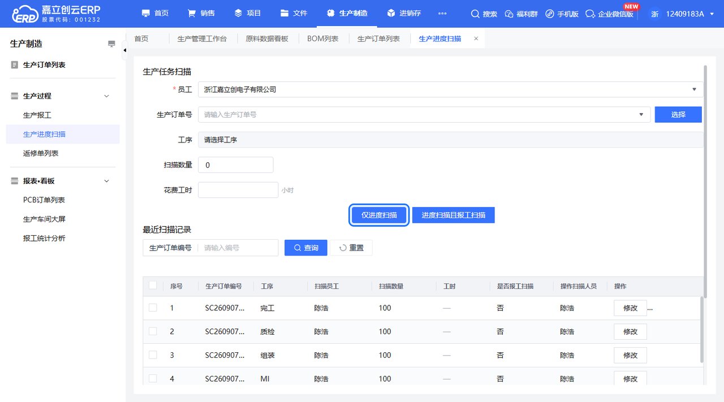Open the 进销存 top navigation menu
Viewport: 724px width, 402px height.
[404, 13]
